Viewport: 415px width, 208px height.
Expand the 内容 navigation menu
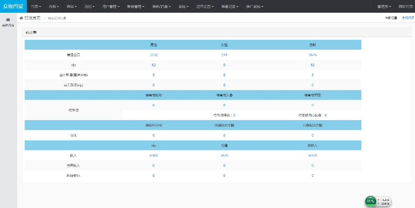click(54, 7)
